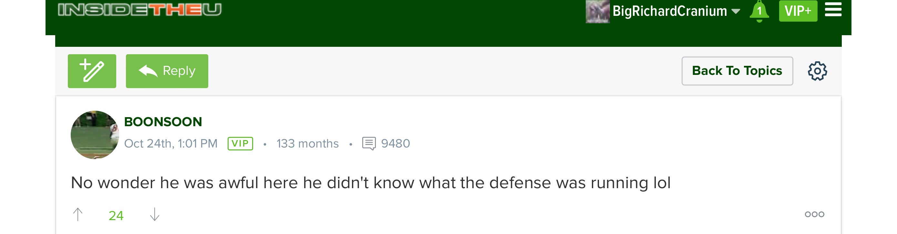Toggle the VIP badge on the post

240,143
